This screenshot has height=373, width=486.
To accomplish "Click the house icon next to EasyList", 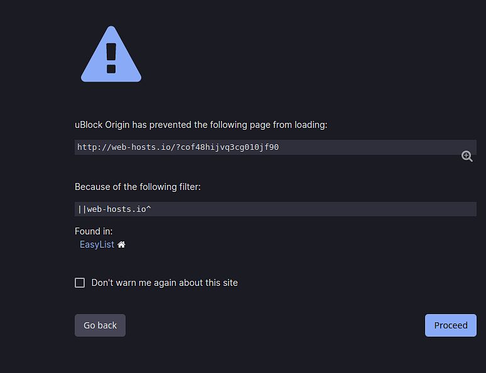I will [x=122, y=244].
